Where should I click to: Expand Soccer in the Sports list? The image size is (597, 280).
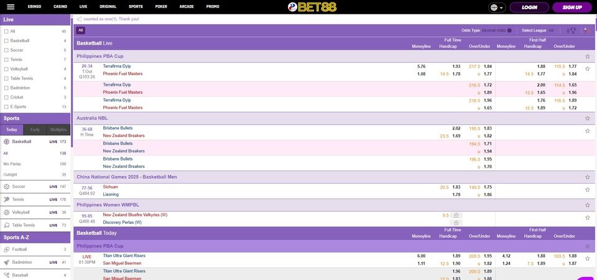[x=35, y=187]
